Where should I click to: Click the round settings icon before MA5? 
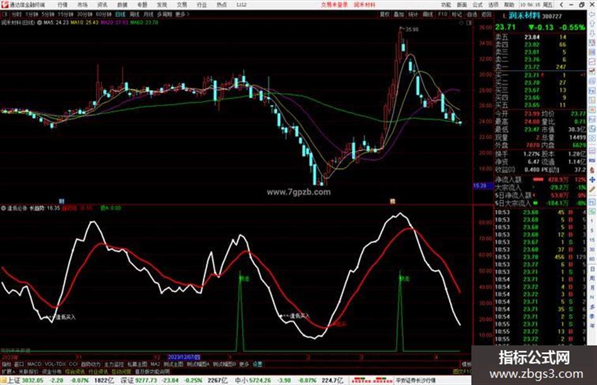point(39,23)
